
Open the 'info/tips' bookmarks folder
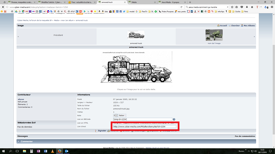pyautogui.click(x=220, y=11)
